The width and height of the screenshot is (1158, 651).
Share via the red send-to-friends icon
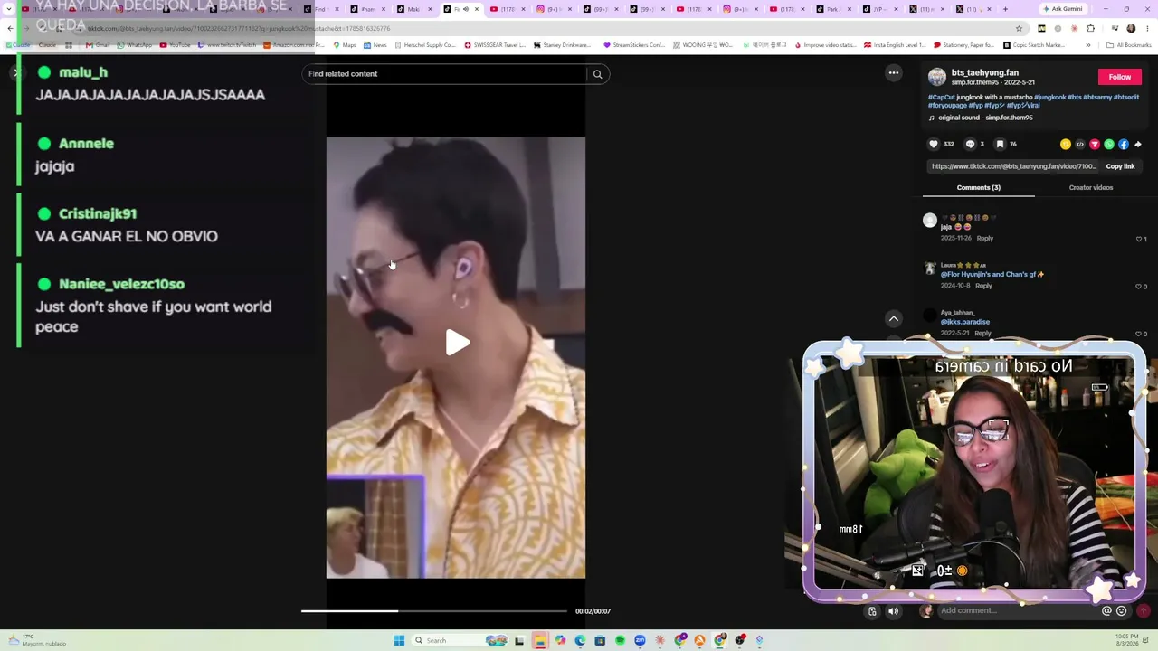[x=1095, y=144]
